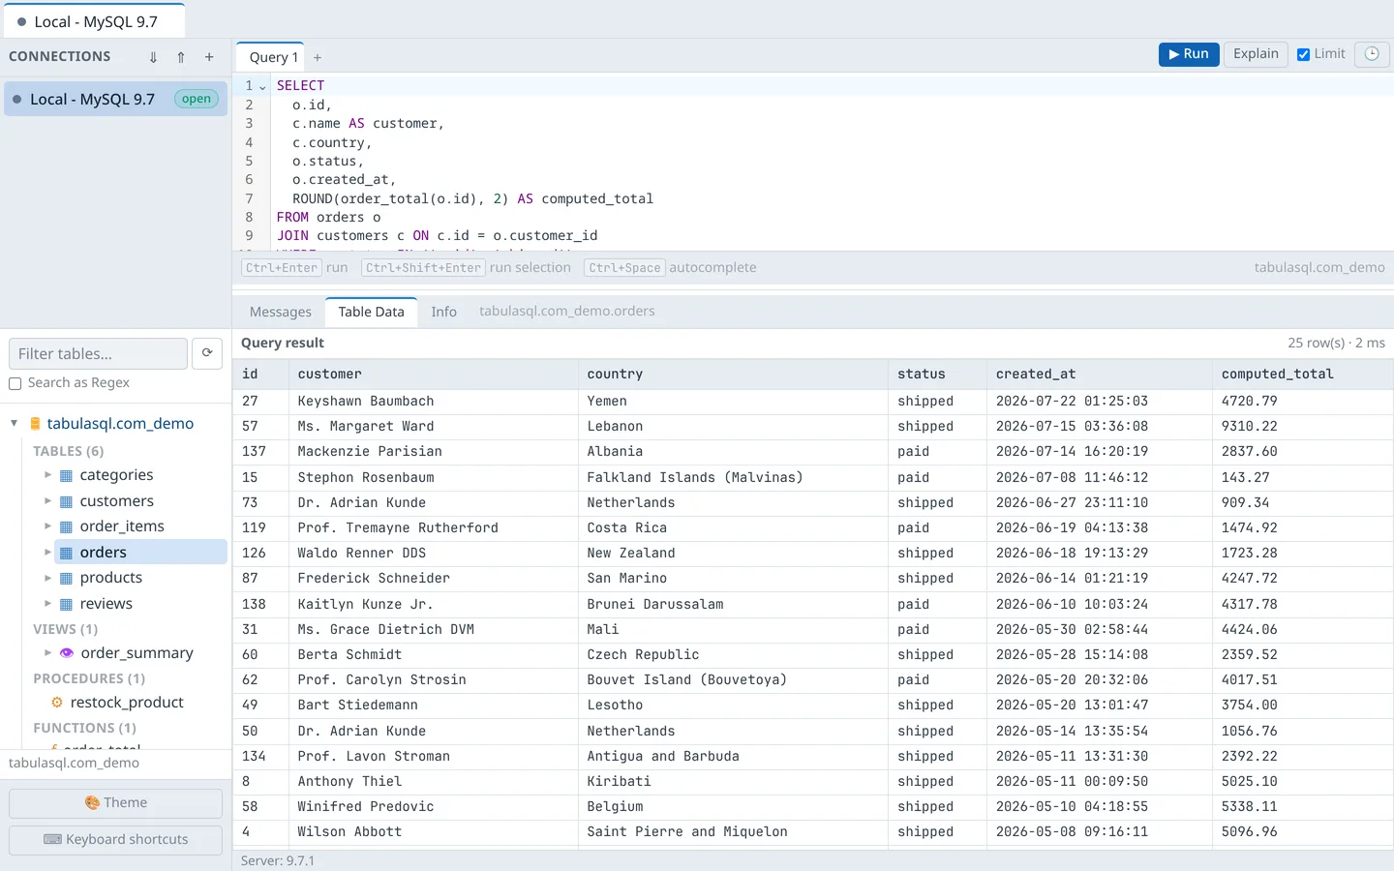Select the Prof. Tremayne Rutherford cell
Image resolution: width=1394 pixels, height=871 pixels.
(x=434, y=527)
